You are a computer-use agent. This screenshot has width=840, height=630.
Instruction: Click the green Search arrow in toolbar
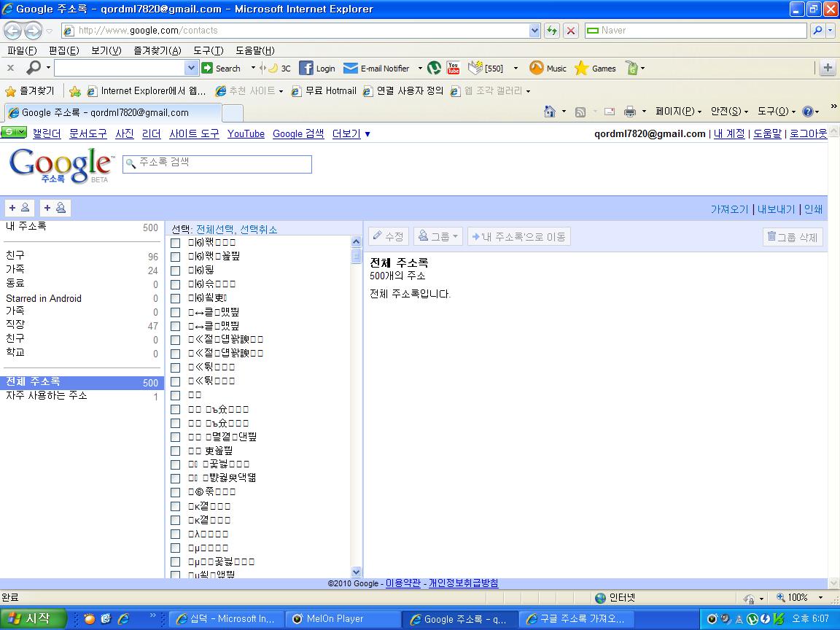pyautogui.click(x=207, y=68)
